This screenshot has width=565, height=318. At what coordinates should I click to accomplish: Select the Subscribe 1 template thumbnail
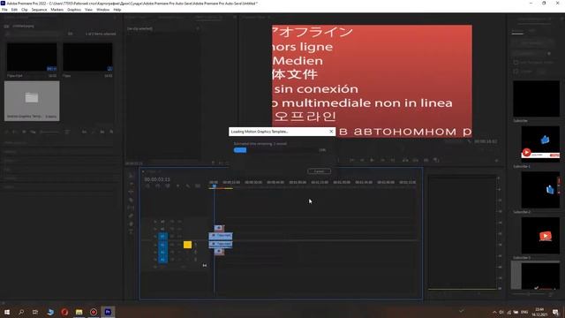[x=540, y=144]
